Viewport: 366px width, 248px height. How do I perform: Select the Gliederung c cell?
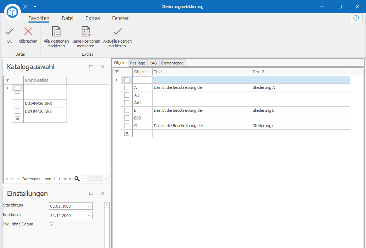[x=301, y=126]
